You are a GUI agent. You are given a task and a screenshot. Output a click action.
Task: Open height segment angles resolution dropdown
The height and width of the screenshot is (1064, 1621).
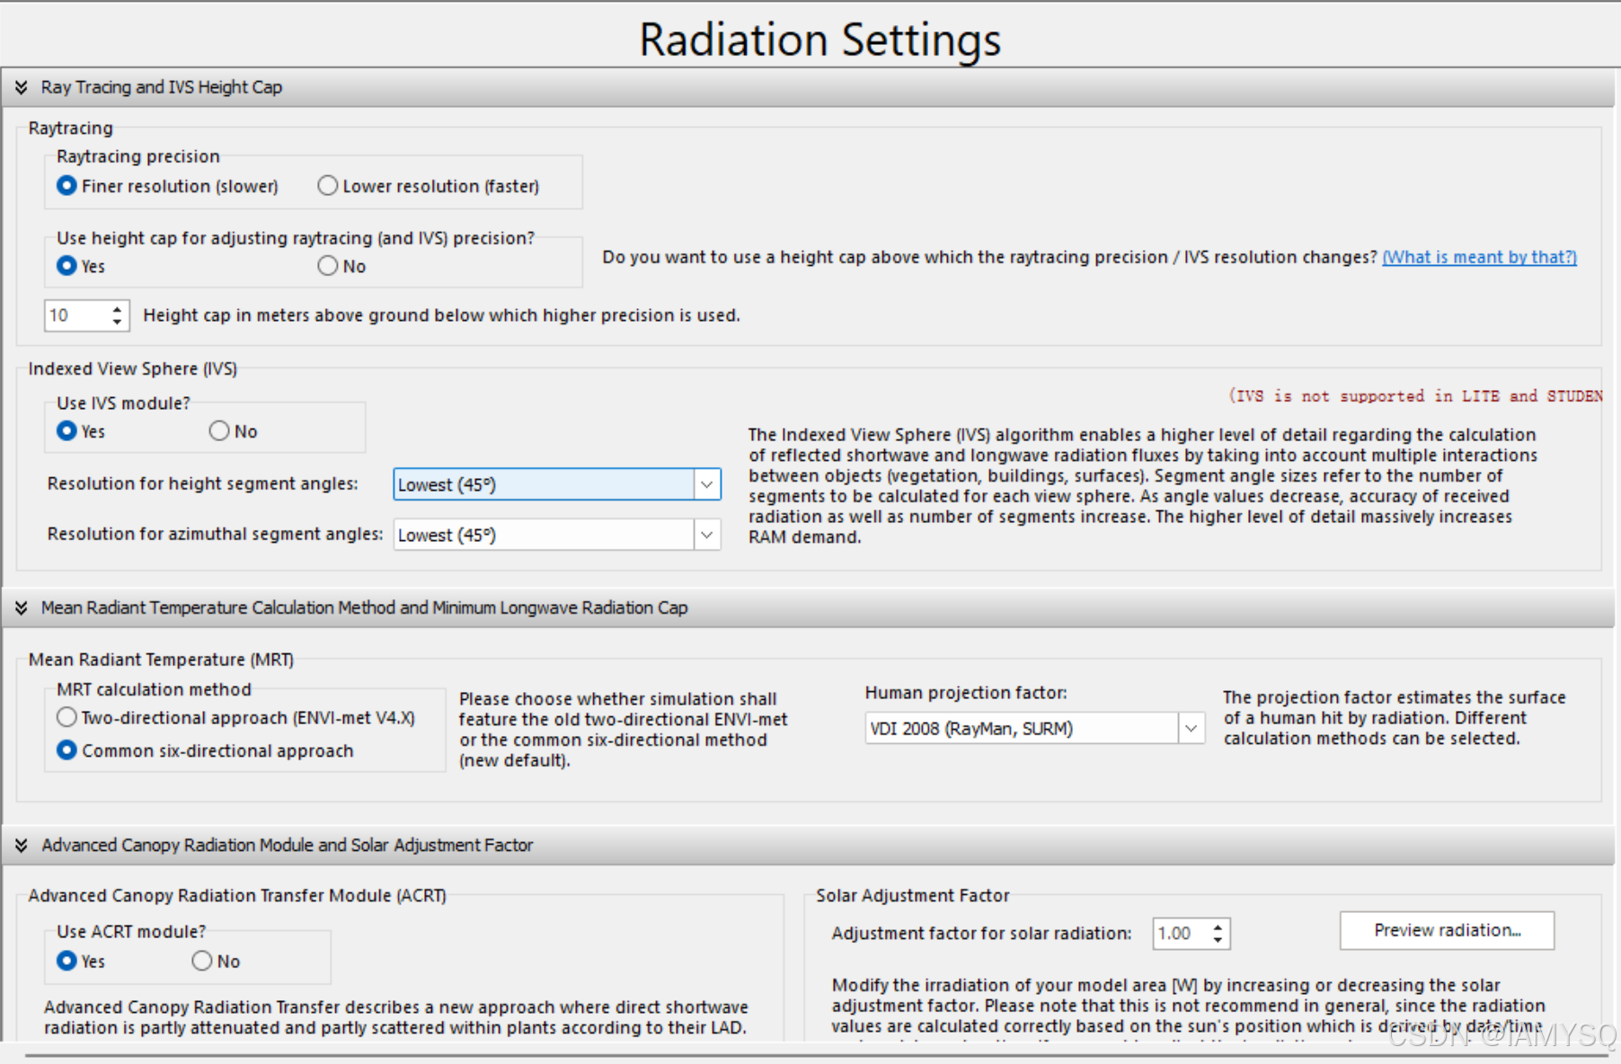(x=707, y=484)
